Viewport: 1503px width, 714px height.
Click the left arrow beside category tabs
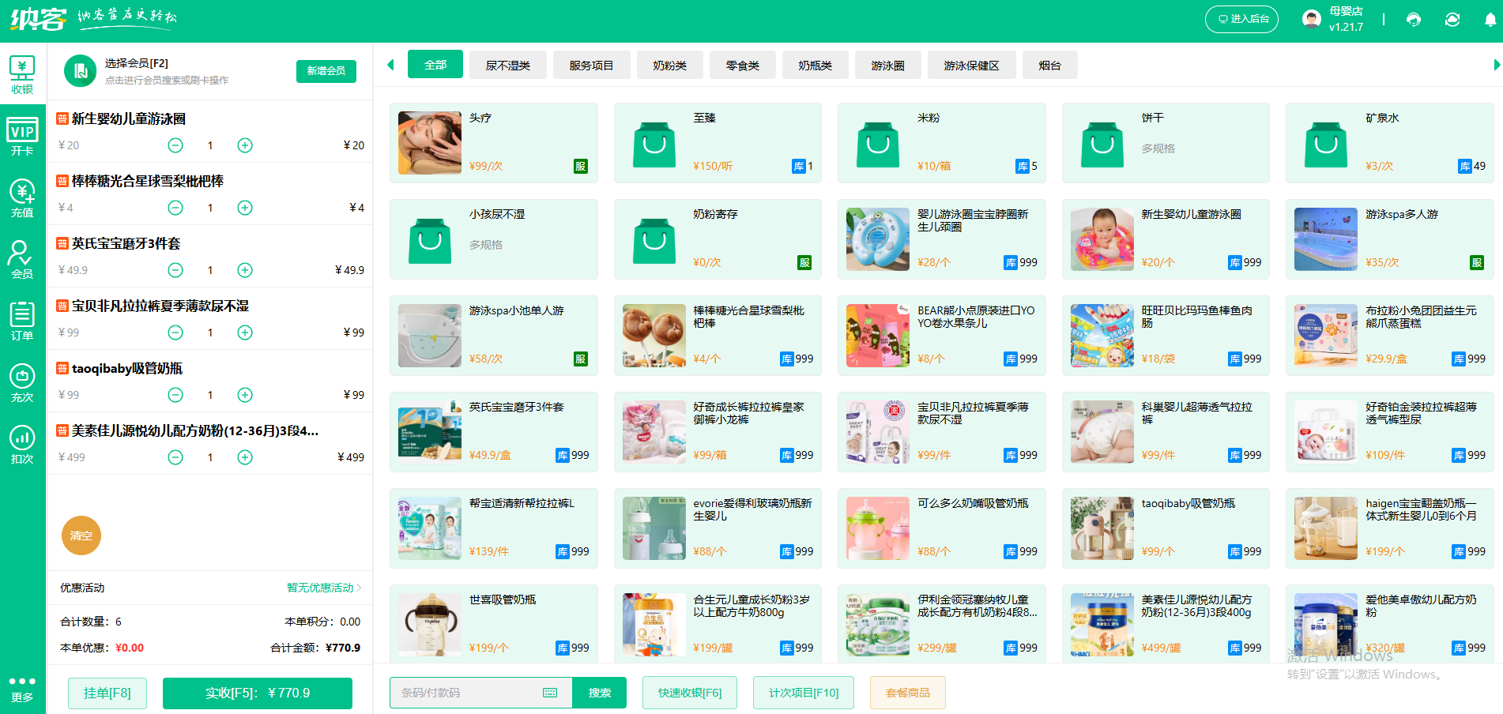coord(390,65)
